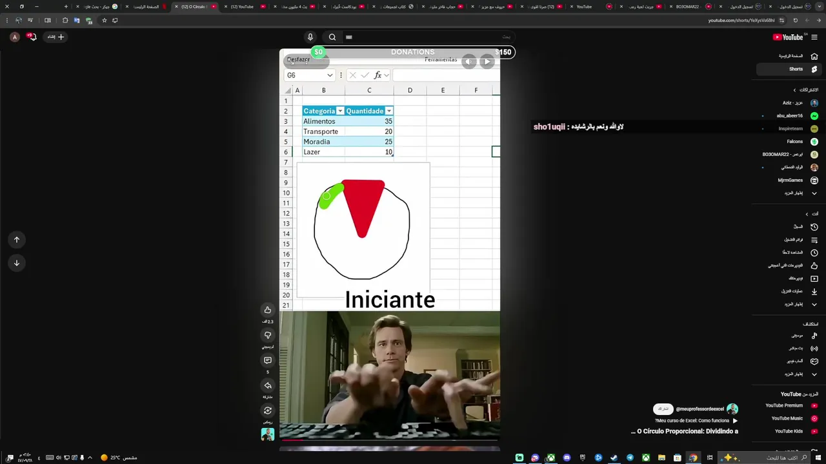
Task: Go to the next Short
Action: 17,263
